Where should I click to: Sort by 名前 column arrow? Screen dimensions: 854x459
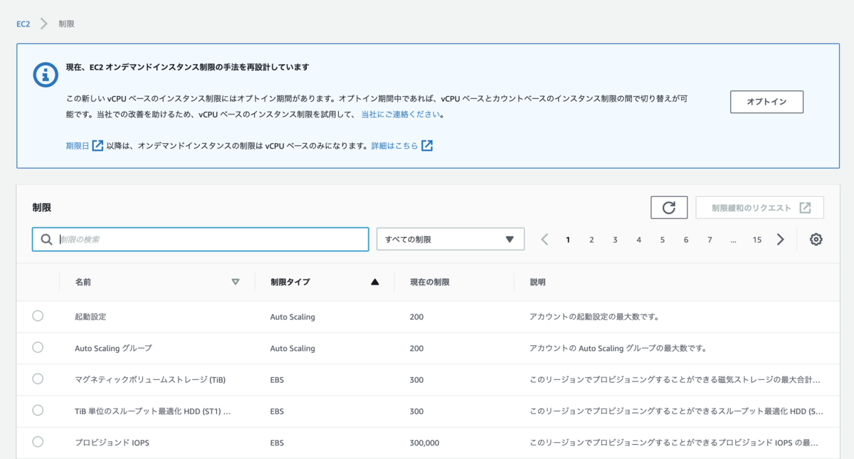[x=236, y=283]
